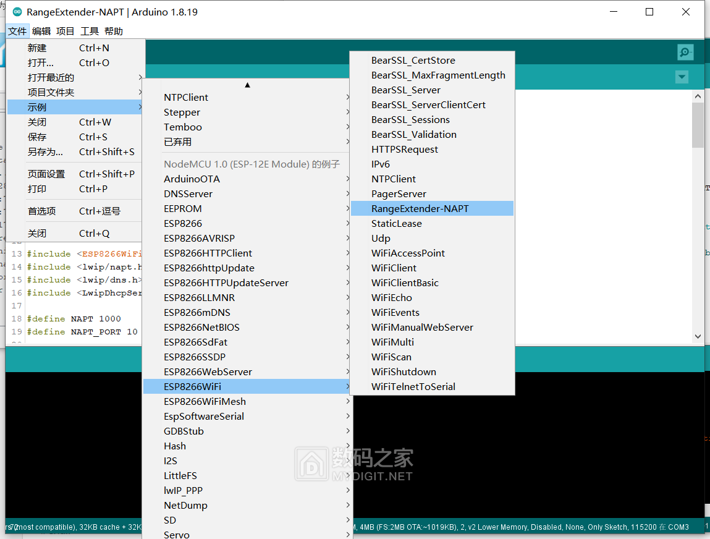The height and width of the screenshot is (539, 710).
Task: Open the StaticLease example
Action: point(433,223)
